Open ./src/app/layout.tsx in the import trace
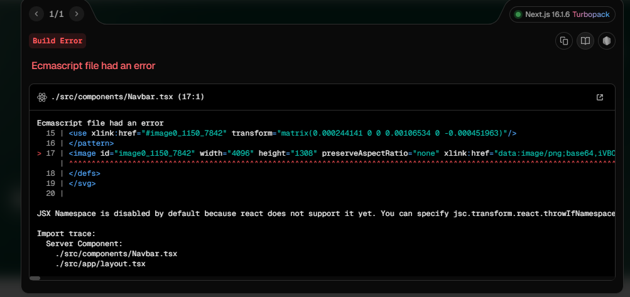 [x=100, y=264]
